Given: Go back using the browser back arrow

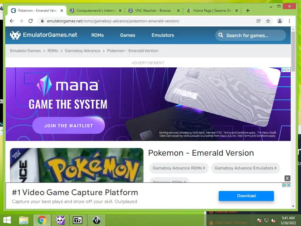Looking at the screenshot, I should (12, 21).
